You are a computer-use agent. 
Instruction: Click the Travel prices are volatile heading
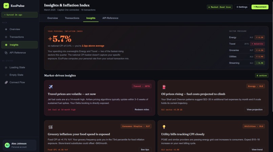tap(72, 94)
